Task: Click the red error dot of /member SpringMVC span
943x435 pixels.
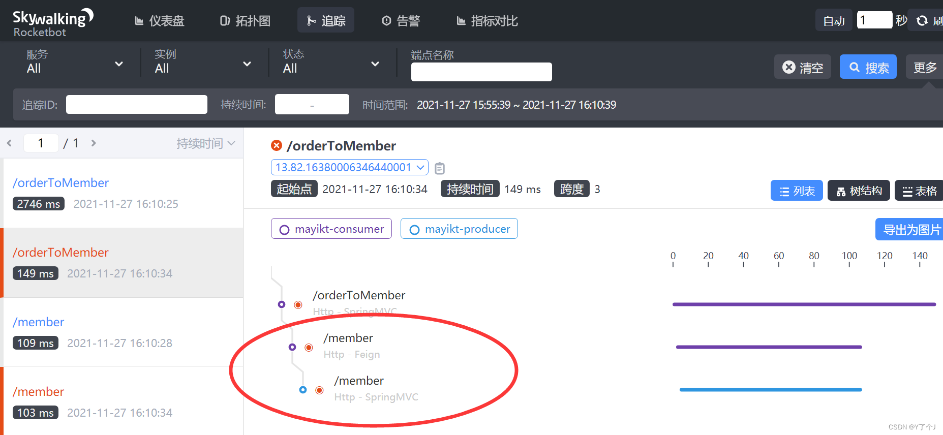Action: pyautogui.click(x=319, y=390)
